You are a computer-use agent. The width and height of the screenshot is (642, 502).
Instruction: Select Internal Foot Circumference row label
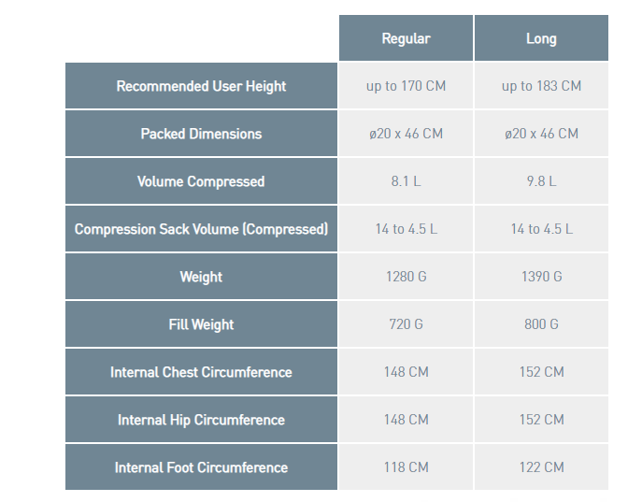tap(201, 467)
